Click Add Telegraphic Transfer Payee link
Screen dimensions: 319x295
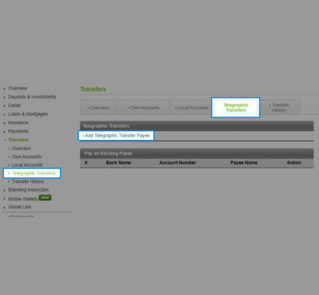tap(116, 136)
